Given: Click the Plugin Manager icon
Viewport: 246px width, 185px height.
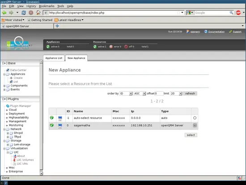Looking at the screenshot, I should click(x=8, y=106).
